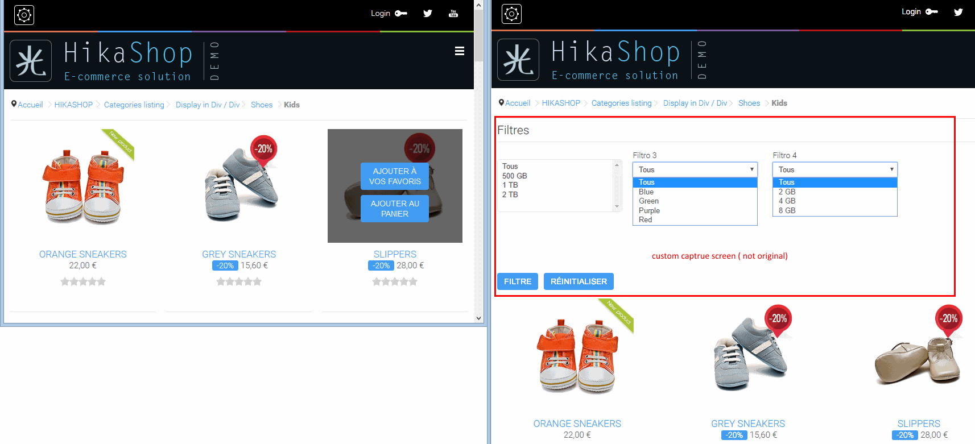Image resolution: width=975 pixels, height=444 pixels.
Task: Go to HIKASHOP breadcrumb in left window
Action: coord(73,105)
